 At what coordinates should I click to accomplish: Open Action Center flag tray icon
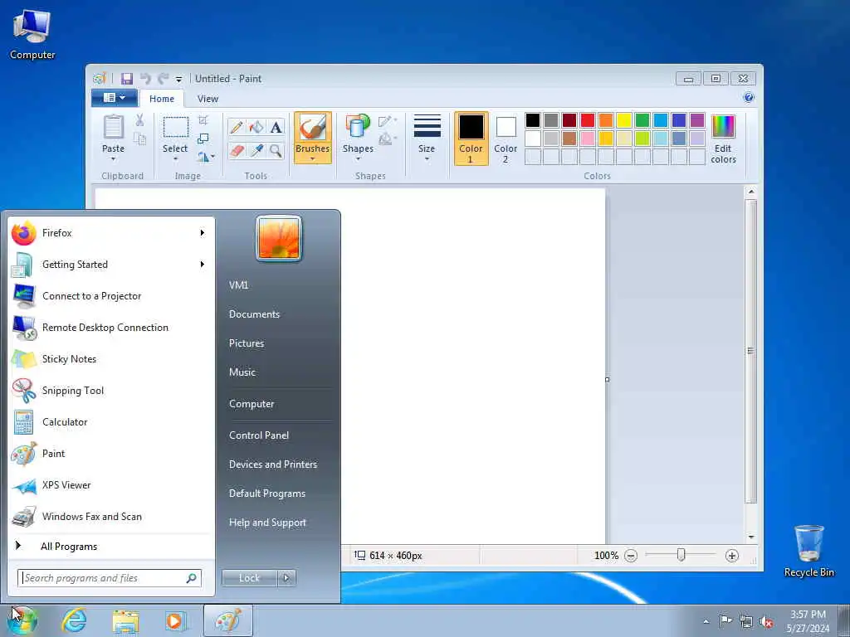(x=725, y=621)
